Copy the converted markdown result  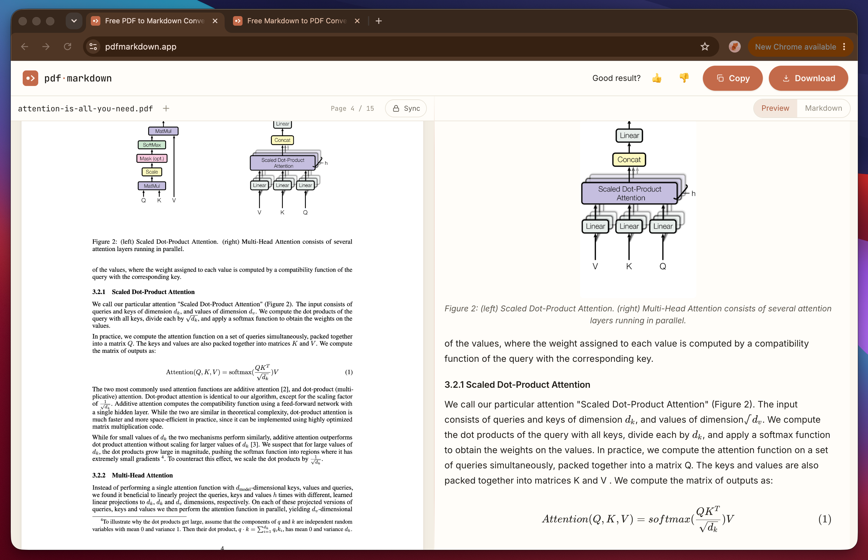[733, 78]
